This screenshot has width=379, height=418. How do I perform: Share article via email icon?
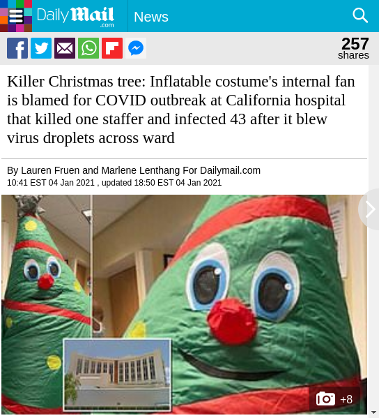[x=65, y=48]
